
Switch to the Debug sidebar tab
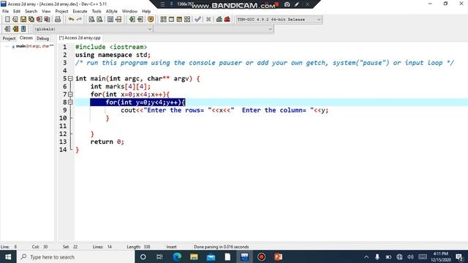[42, 38]
